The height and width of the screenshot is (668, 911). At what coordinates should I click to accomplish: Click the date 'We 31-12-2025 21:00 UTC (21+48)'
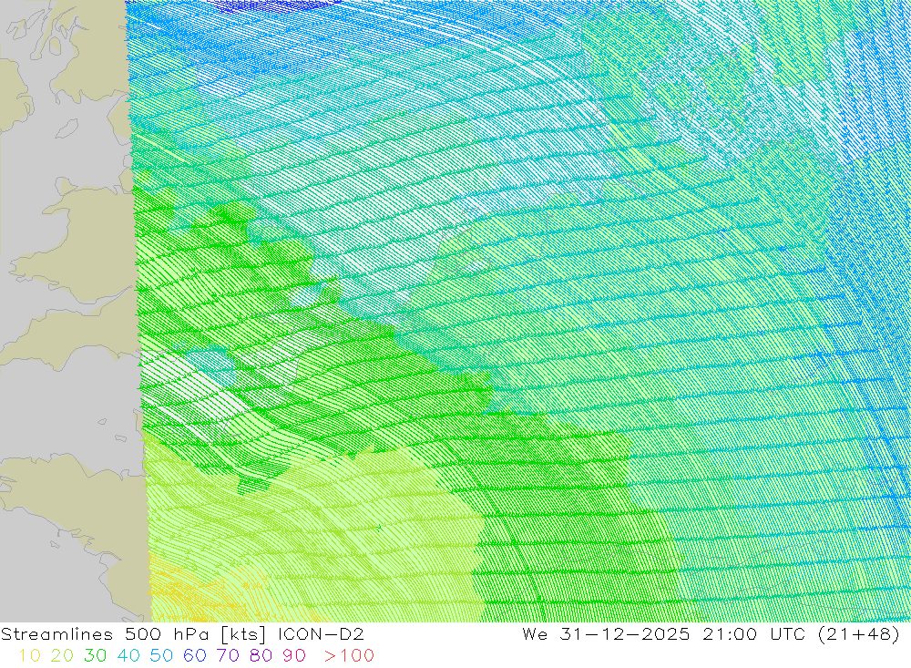point(711,633)
